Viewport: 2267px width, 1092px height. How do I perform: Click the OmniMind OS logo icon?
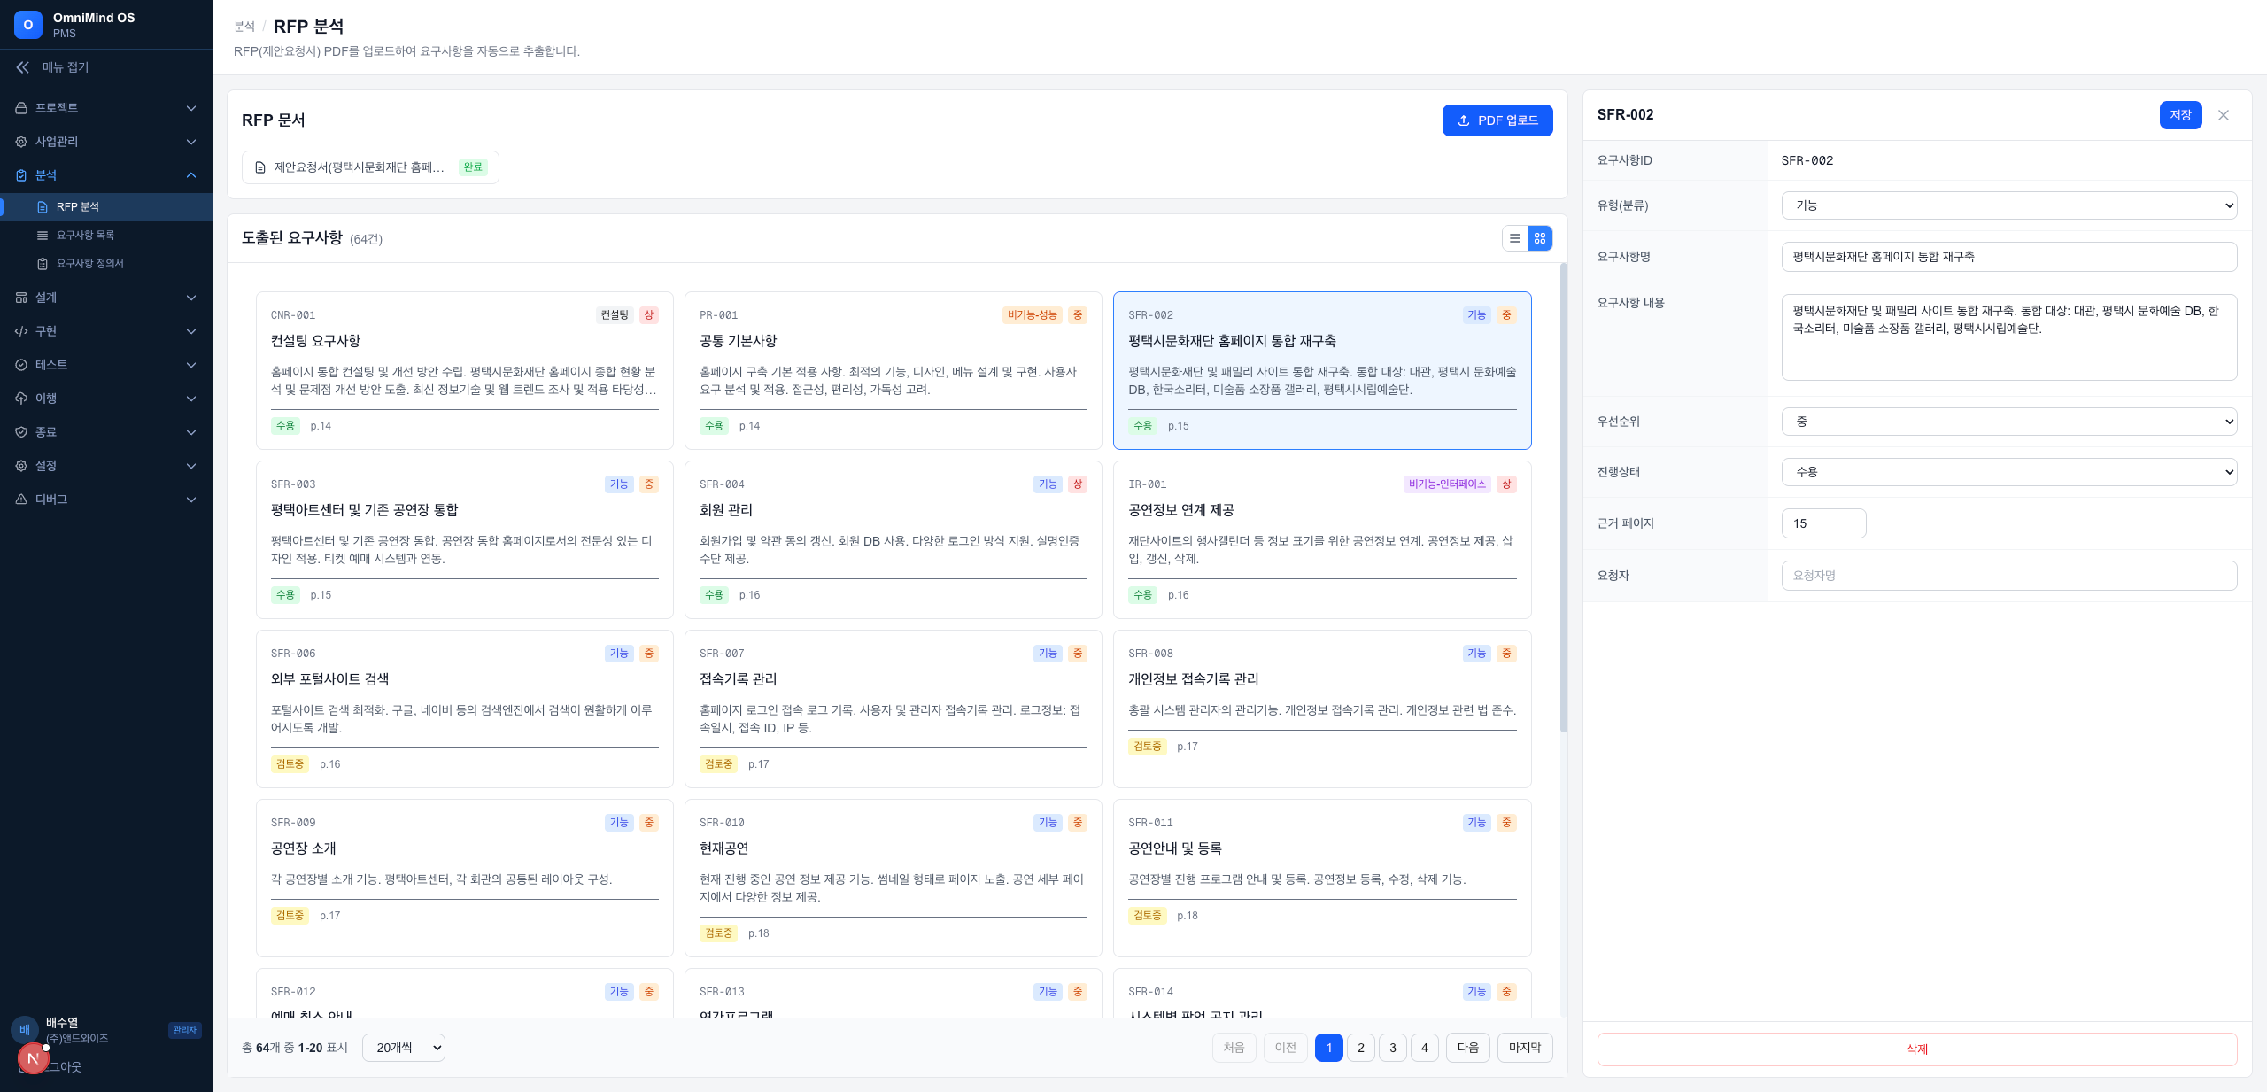(28, 25)
